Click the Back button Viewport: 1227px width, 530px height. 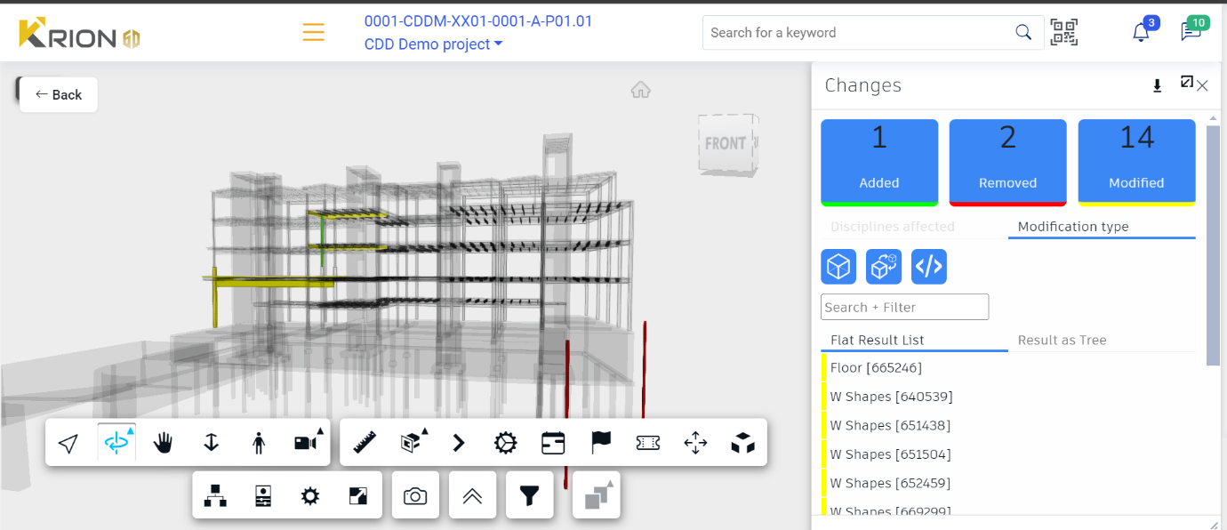coord(59,95)
